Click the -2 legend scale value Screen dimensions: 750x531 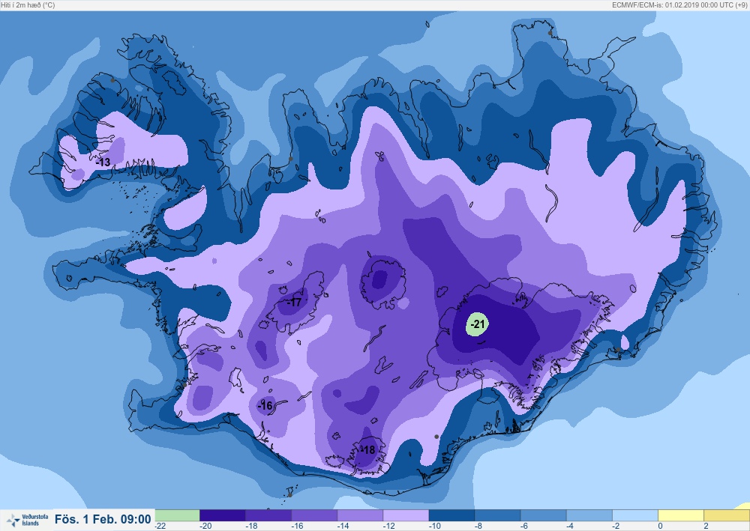[616, 526]
